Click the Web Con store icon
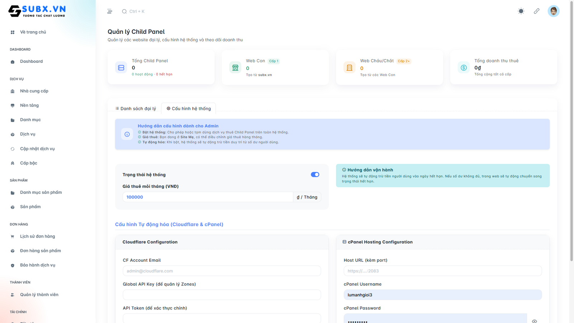 pyautogui.click(x=235, y=67)
